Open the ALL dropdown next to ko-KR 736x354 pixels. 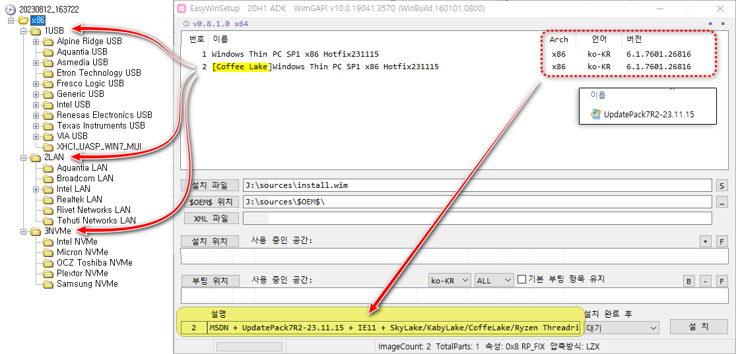click(494, 280)
